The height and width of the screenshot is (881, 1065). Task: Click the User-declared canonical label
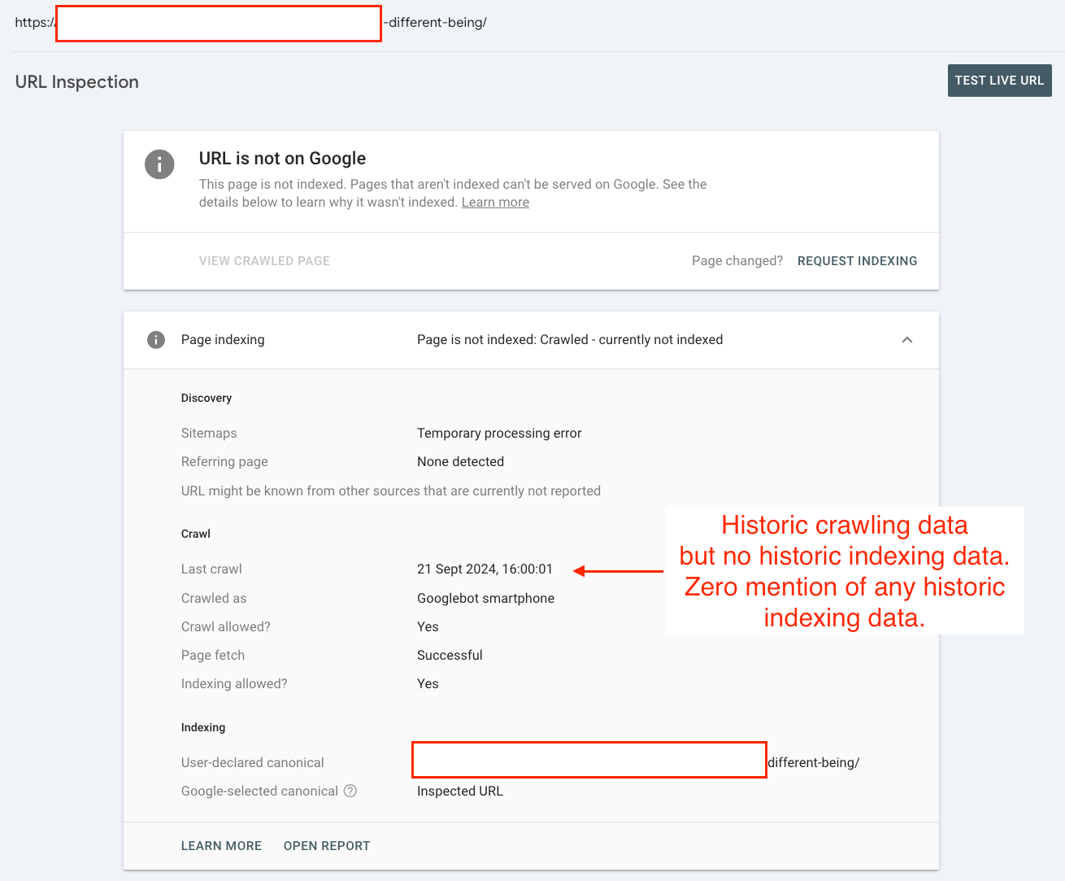(x=252, y=763)
